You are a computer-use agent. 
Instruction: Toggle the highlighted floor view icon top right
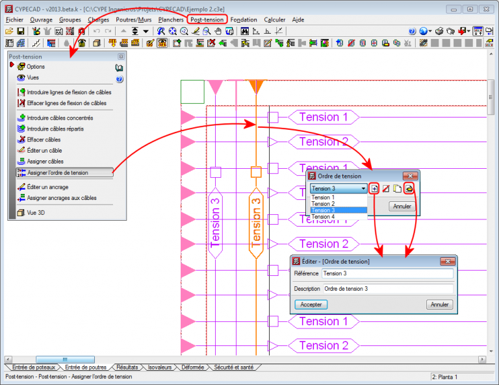(478, 31)
